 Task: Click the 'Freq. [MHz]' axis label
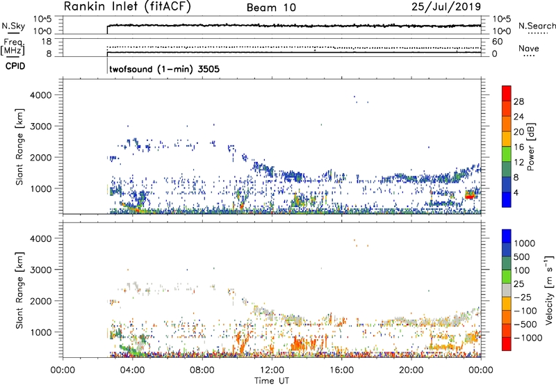(13, 47)
